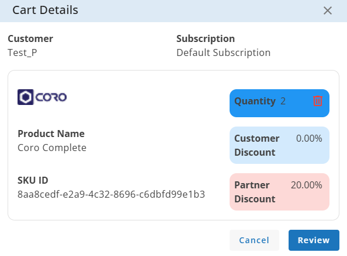Click the Review button
The height and width of the screenshot is (256, 347).
click(314, 240)
